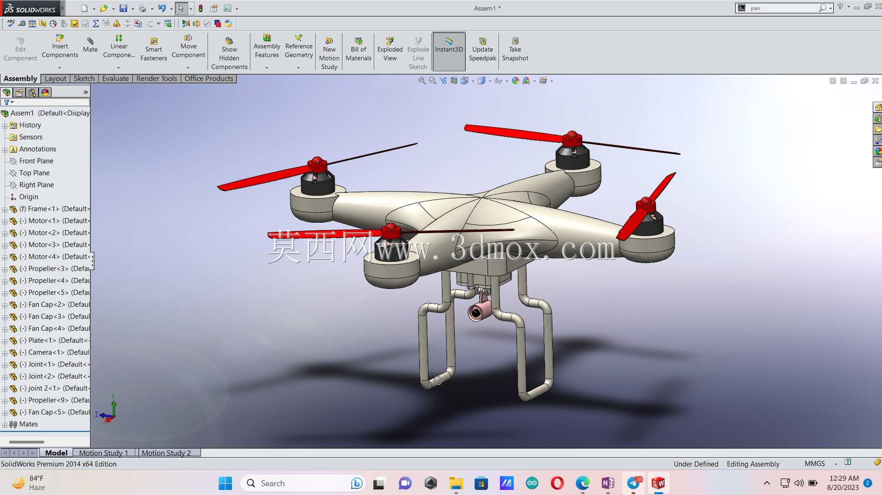Click the Insert Components icon
The image size is (882, 495).
[60, 38]
